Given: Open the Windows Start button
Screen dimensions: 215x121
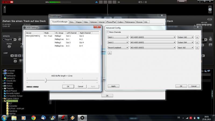Looking at the screenshot, I should (4, 118).
